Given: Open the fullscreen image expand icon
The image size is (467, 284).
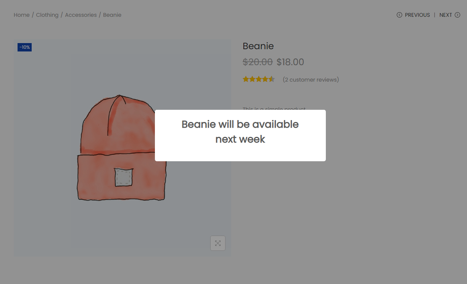Looking at the screenshot, I should coord(218,243).
